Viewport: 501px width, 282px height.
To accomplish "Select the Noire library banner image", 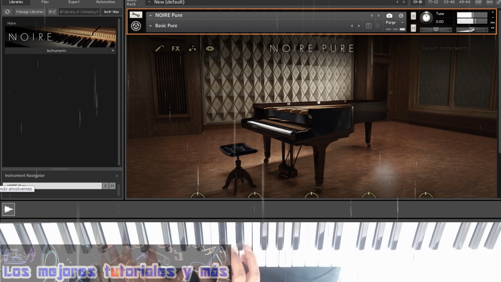I will [60, 37].
